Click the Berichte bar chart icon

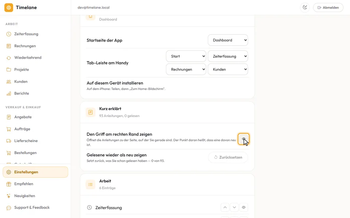[x=9, y=93]
